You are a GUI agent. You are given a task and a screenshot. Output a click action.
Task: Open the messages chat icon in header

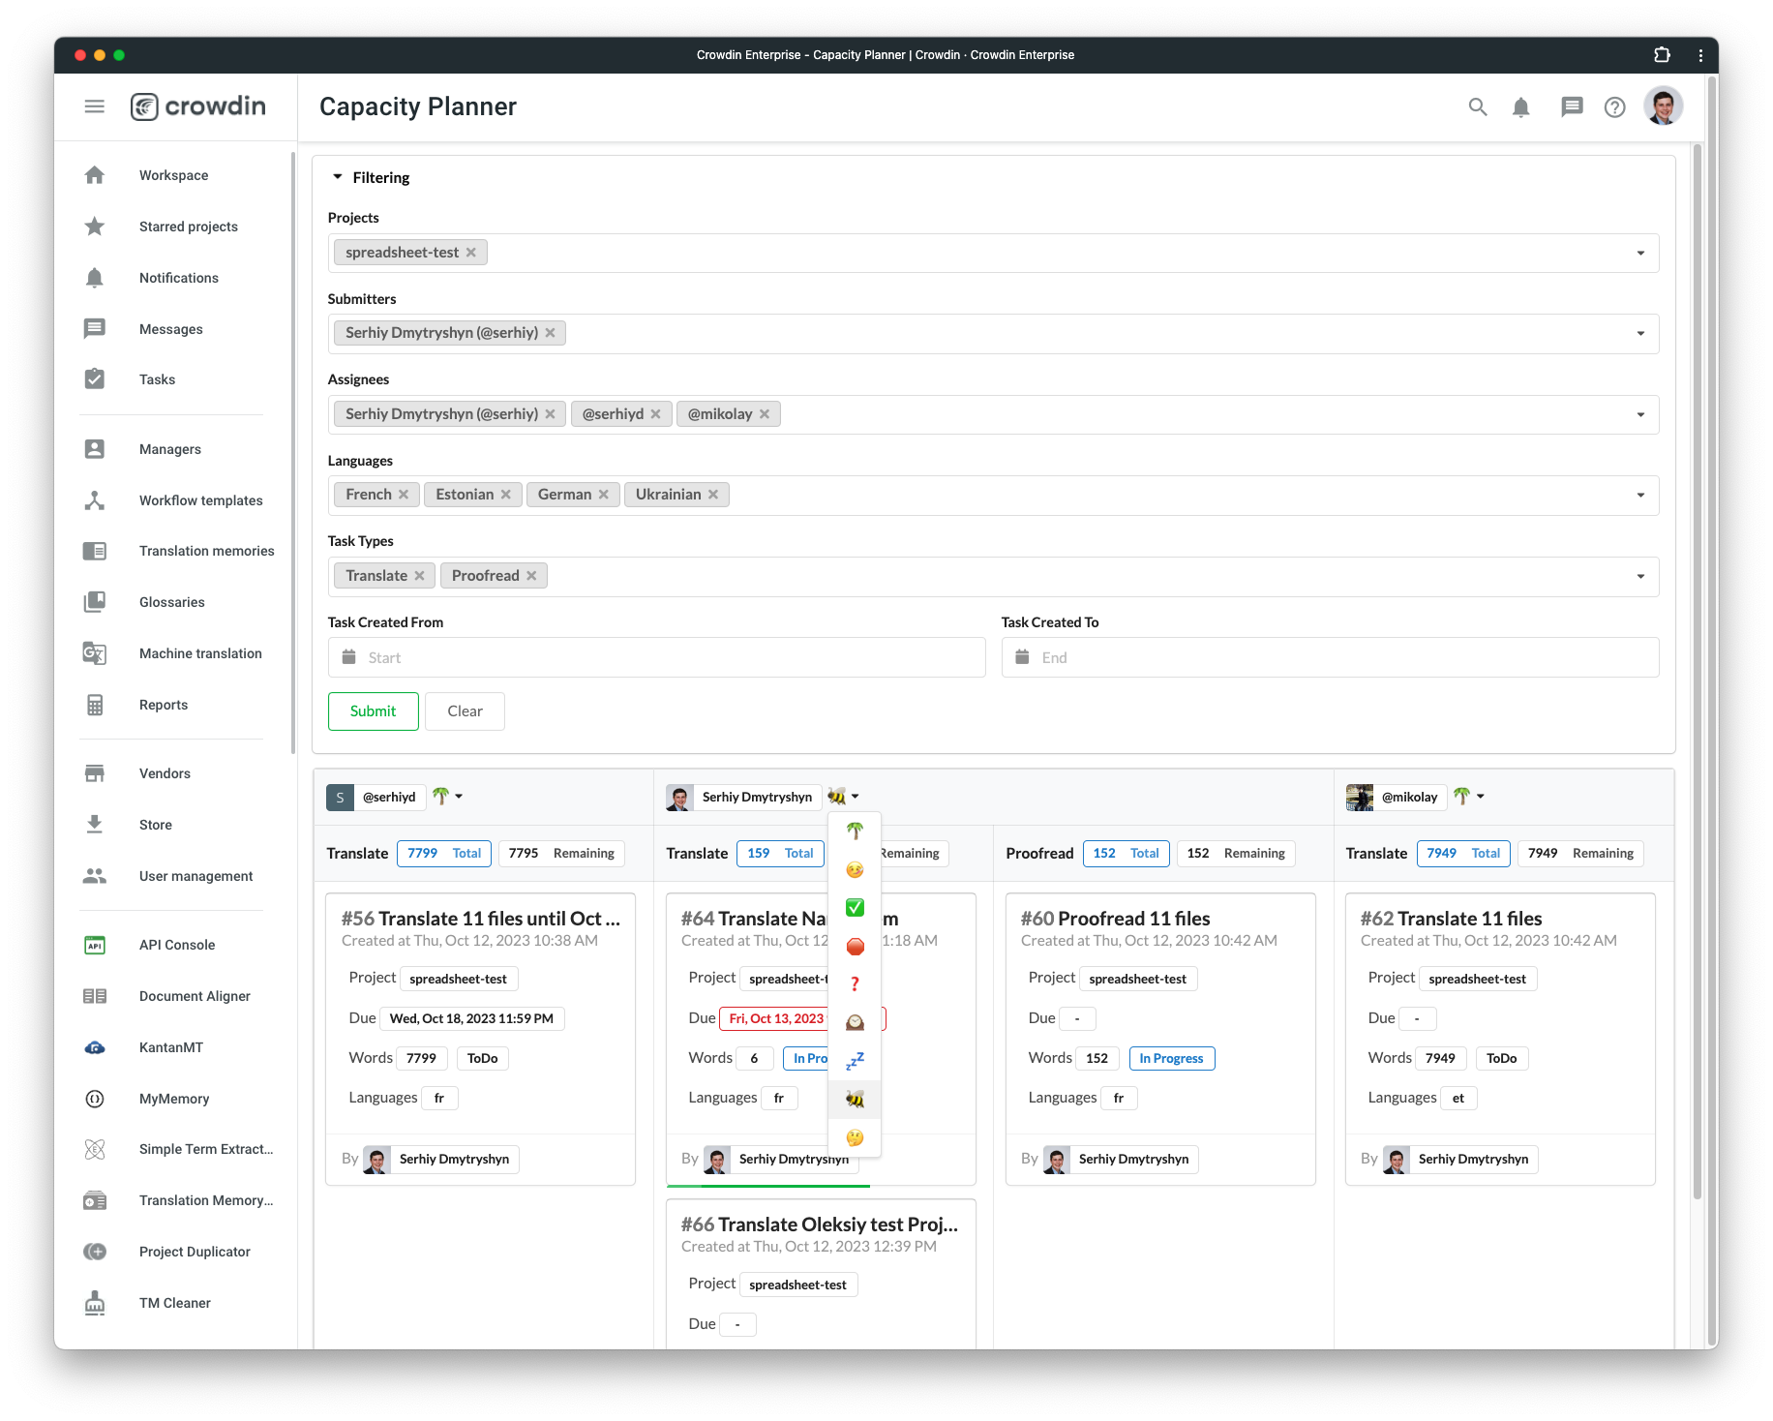(1572, 106)
